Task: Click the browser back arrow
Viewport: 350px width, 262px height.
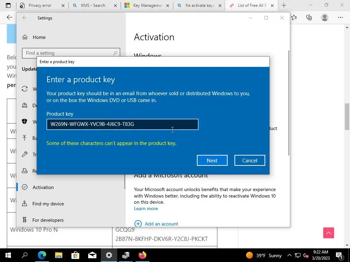Action: [9, 17]
